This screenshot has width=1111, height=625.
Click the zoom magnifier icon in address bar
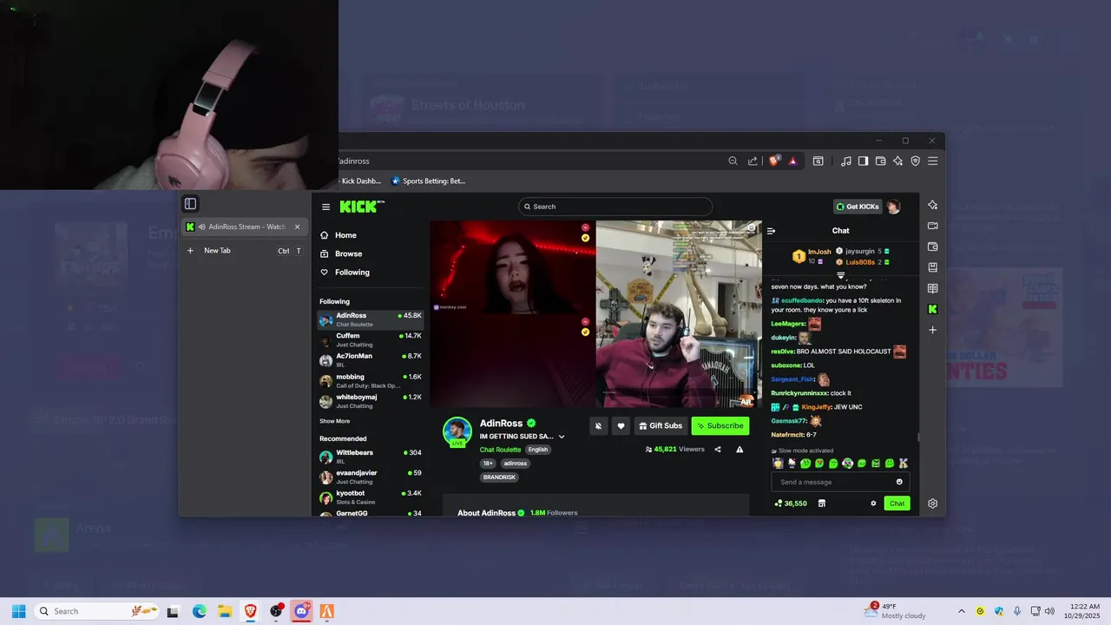(733, 161)
